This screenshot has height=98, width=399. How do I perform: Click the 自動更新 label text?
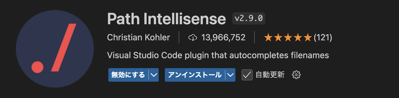point(270,75)
